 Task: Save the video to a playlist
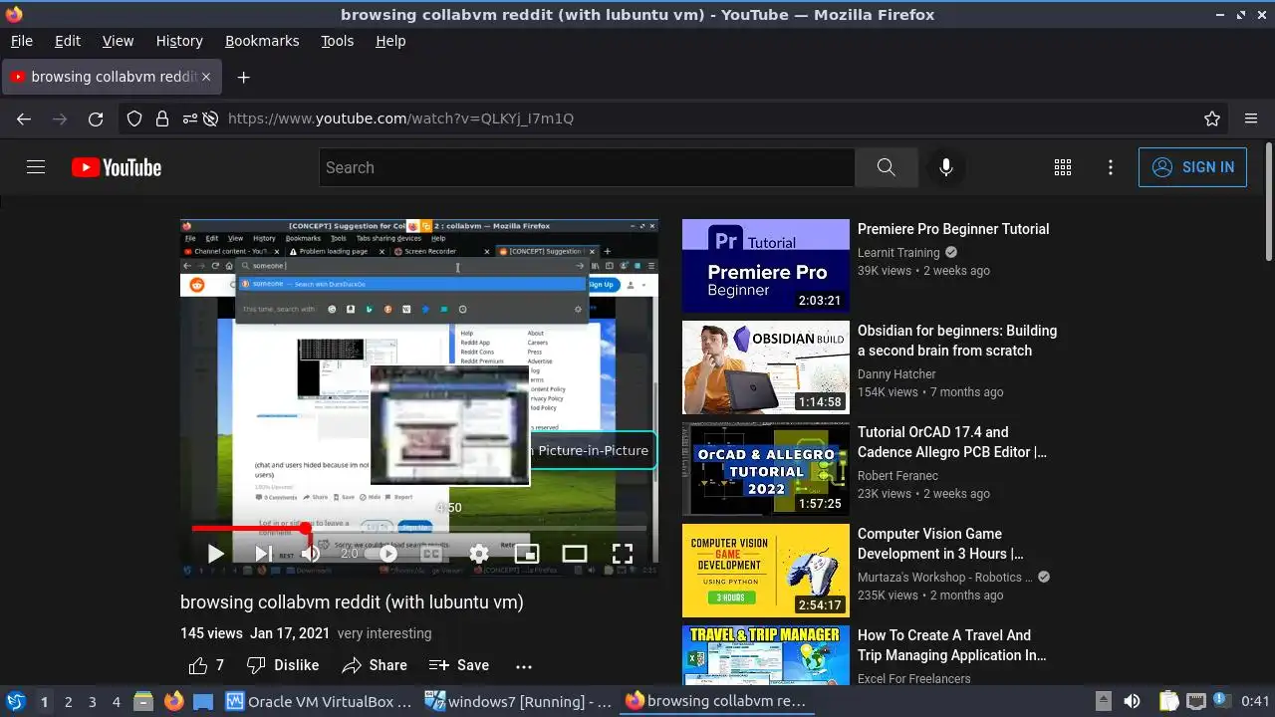coord(459,665)
